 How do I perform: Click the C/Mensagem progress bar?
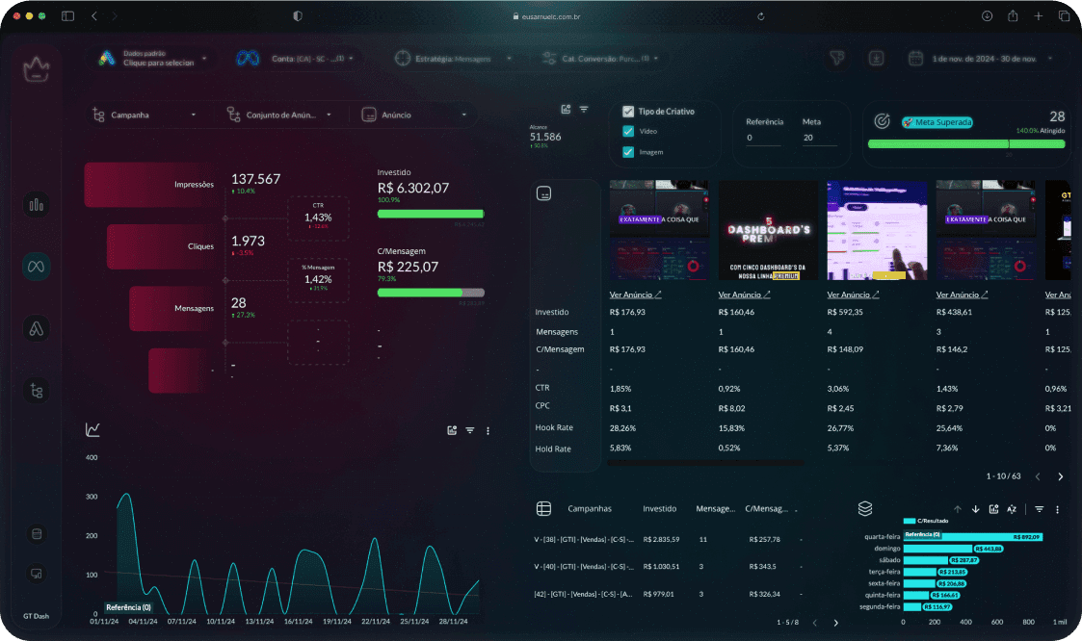point(431,293)
